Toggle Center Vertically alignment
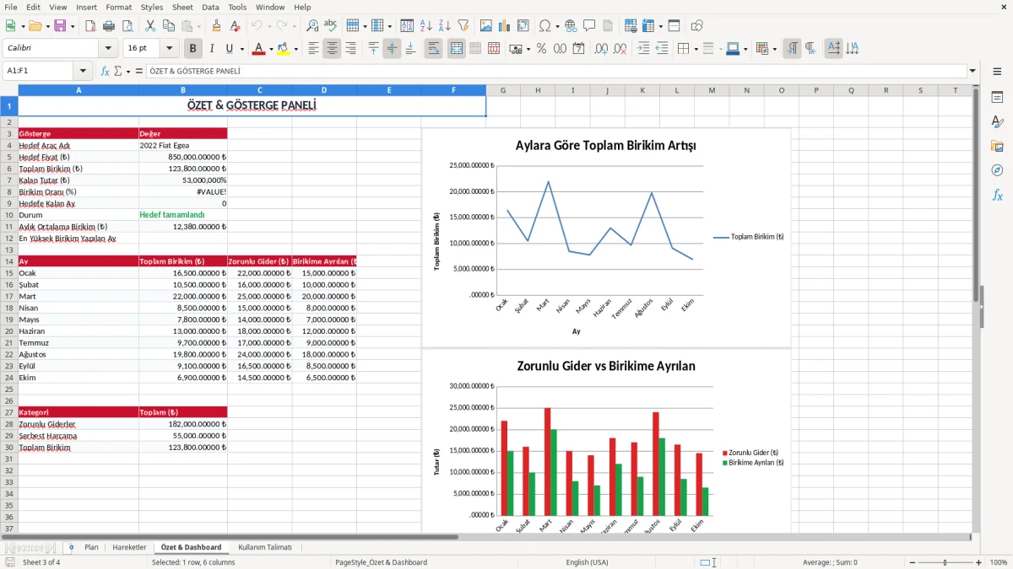This screenshot has width=1013, height=569. point(392,49)
